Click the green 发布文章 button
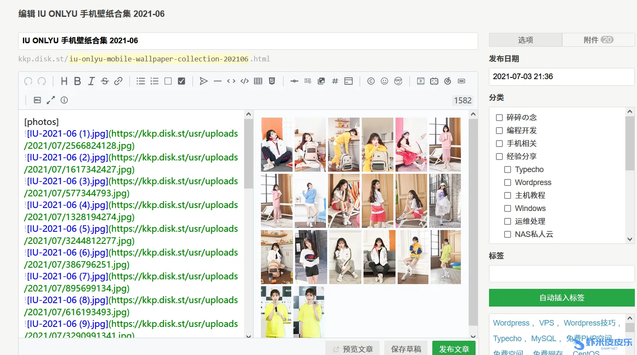The width and height of the screenshot is (637, 355). point(454,349)
